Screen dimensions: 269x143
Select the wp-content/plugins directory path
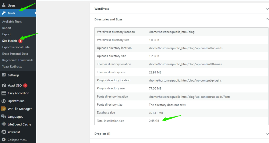click(185, 80)
